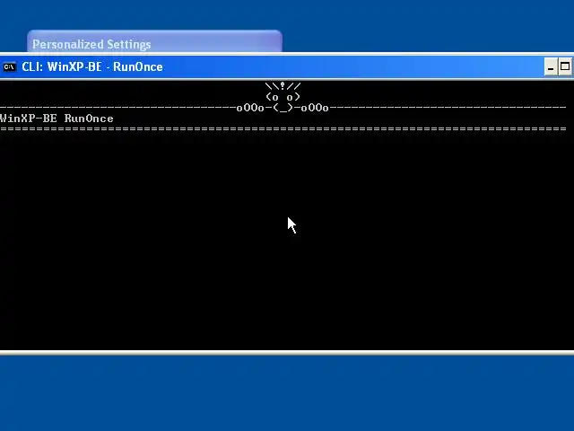Minimize the CLI WinXP-BE RunOnce window

pyautogui.click(x=551, y=67)
